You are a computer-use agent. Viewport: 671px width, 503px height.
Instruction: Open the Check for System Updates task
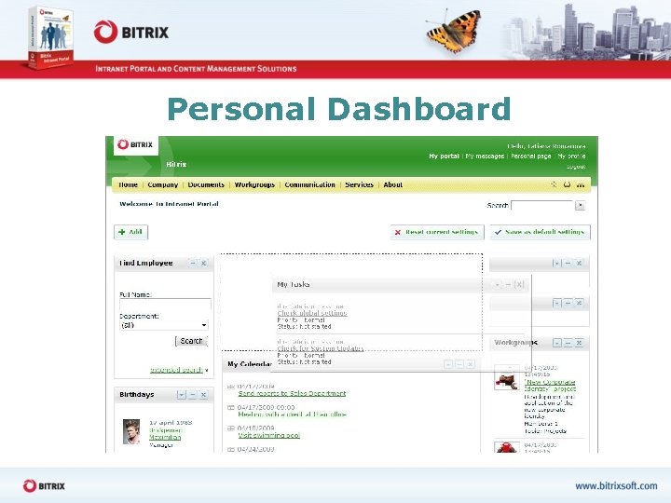[320, 348]
